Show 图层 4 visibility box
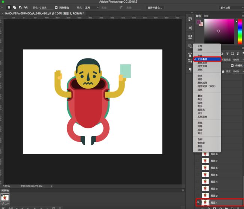Screen dimensions: 244x209 pyautogui.click(x=198, y=182)
